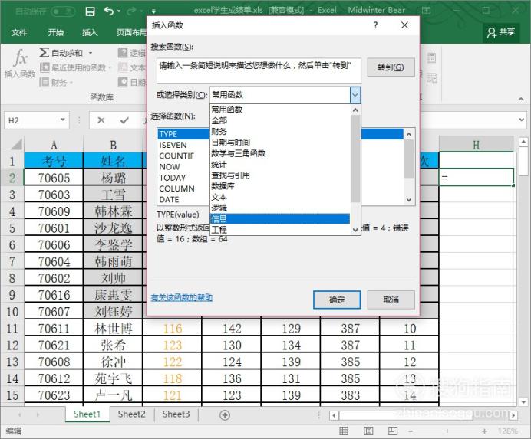
Task: Select Engineering category in dropdown list
Action: point(280,230)
